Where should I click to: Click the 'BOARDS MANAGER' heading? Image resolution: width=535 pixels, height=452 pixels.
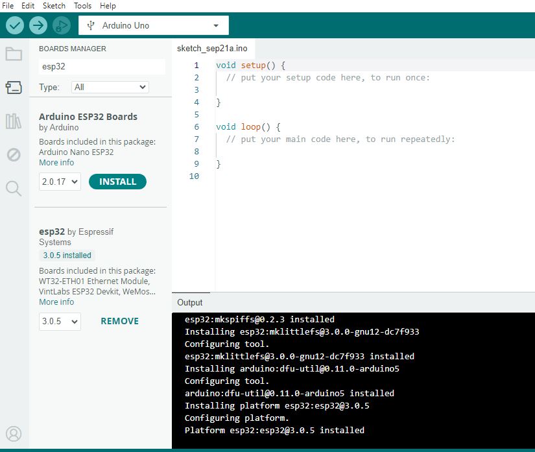[73, 49]
